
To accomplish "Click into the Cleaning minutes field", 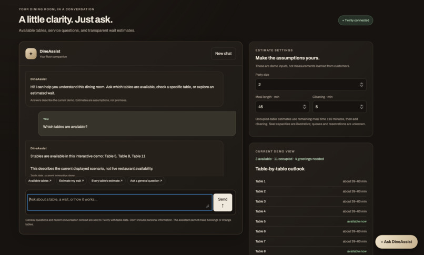I will coord(339,107).
